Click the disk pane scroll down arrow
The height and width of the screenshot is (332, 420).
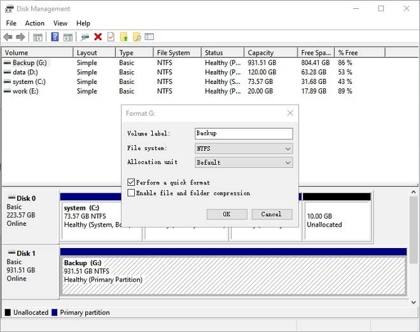414,302
